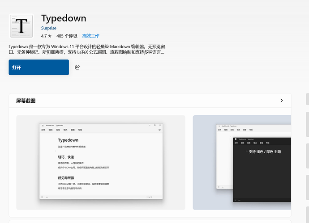Click the 格式 menu in the first screenshot
The image size is (309, 223).
click(65, 130)
